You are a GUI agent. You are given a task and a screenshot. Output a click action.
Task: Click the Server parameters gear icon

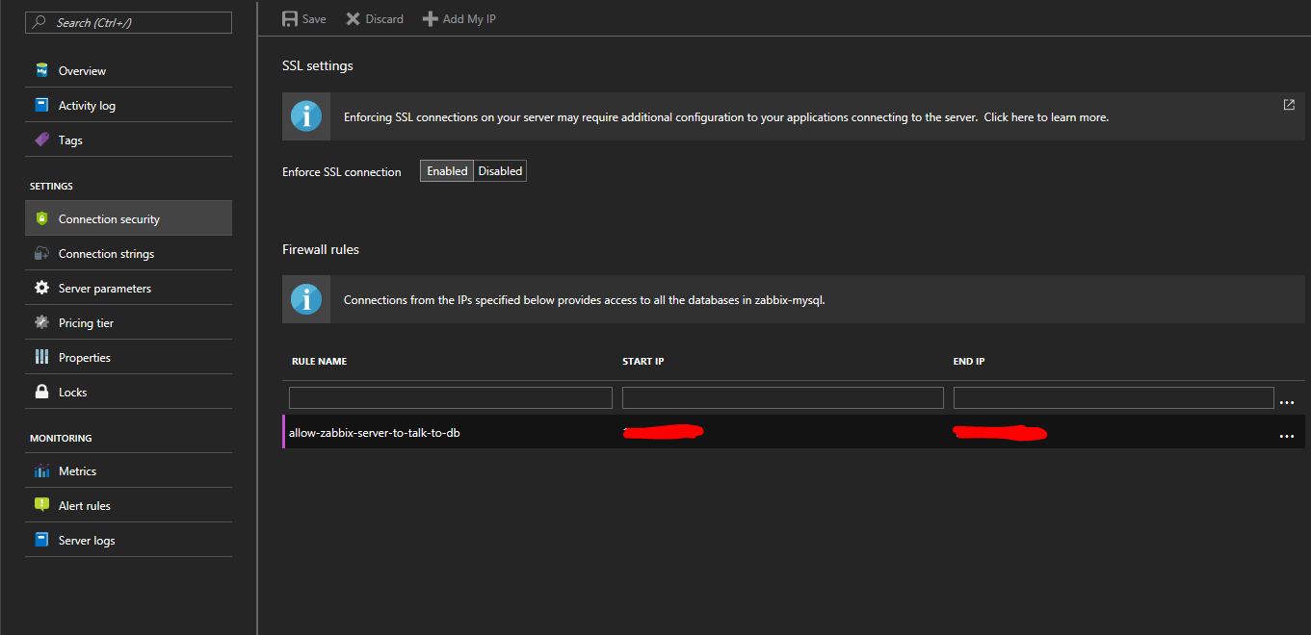coord(41,288)
